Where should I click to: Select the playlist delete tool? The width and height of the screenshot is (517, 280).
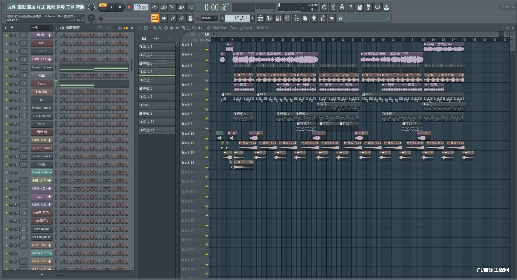166,28
